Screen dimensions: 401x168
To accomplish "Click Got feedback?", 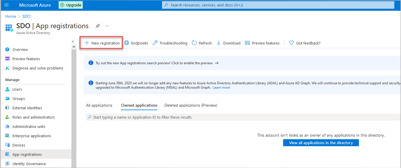I will (x=305, y=43).
